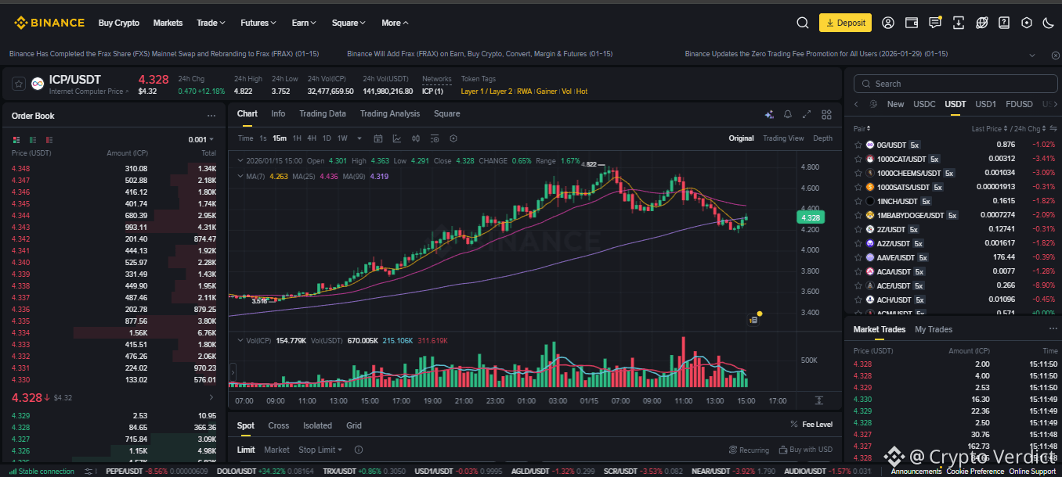Switch to the Info tab

click(278, 113)
